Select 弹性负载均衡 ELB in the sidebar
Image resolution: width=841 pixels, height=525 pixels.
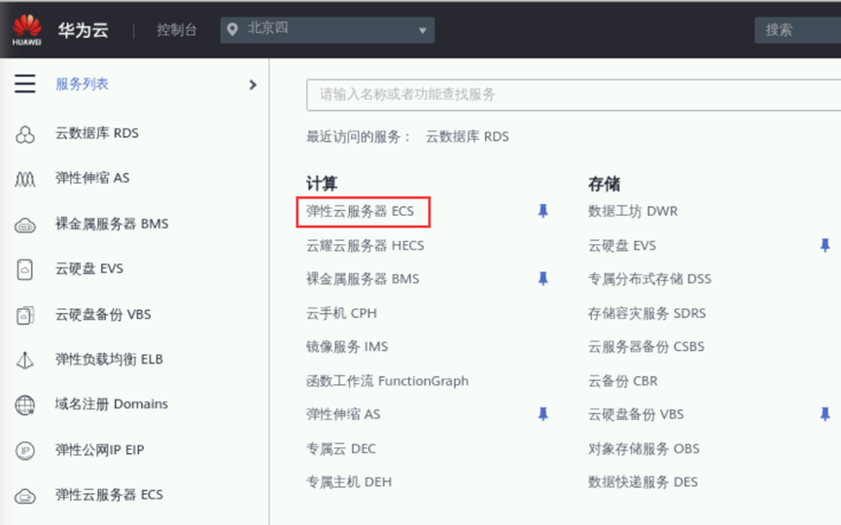(109, 359)
